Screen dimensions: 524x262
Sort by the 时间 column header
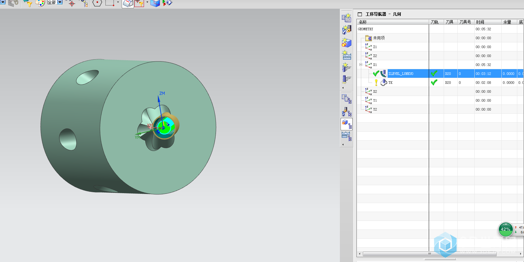pos(488,22)
